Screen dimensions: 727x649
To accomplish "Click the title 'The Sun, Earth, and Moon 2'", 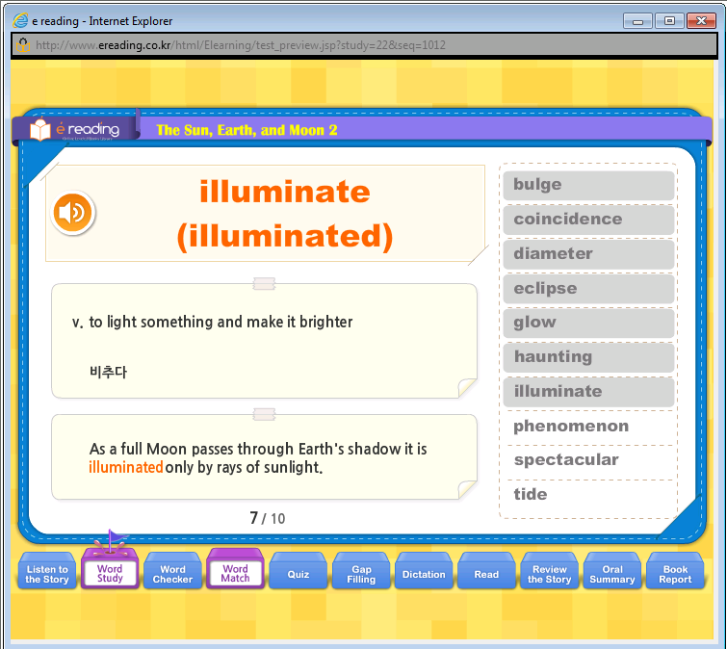I will point(247,130).
